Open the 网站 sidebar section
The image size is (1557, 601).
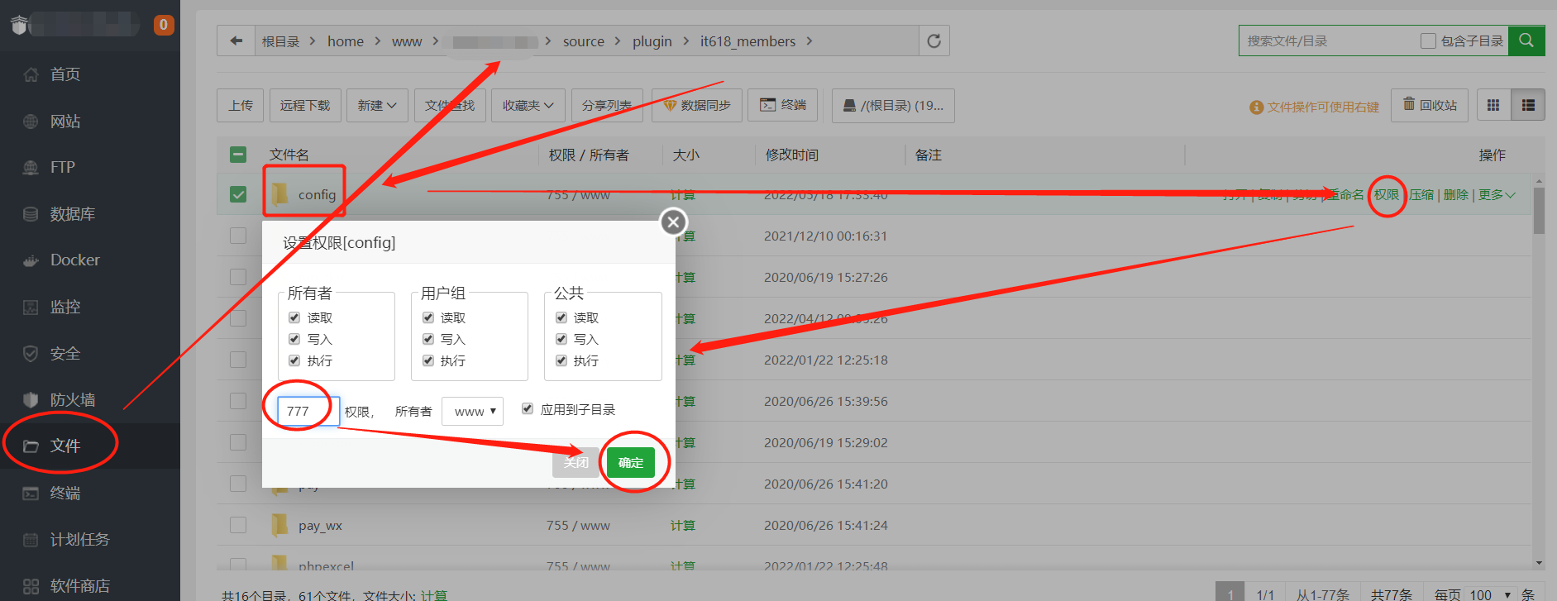pos(89,122)
